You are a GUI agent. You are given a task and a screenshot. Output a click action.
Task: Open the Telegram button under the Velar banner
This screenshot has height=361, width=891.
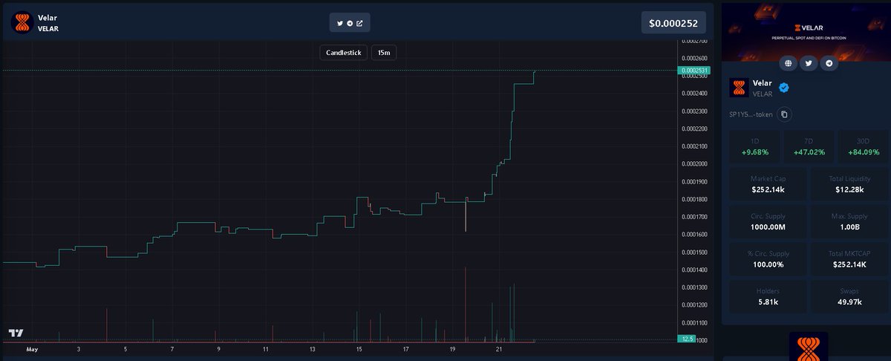coord(829,63)
